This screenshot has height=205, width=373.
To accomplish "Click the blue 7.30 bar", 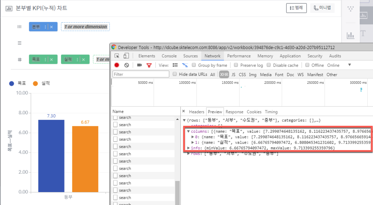I will point(51,156).
